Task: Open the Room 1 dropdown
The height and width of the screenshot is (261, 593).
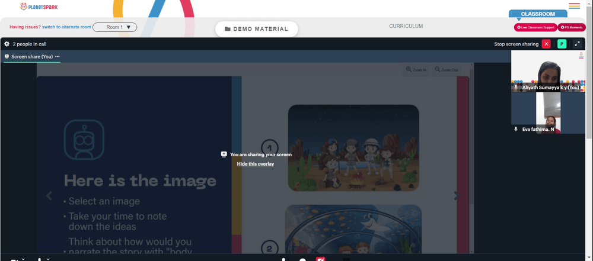Action: click(114, 27)
